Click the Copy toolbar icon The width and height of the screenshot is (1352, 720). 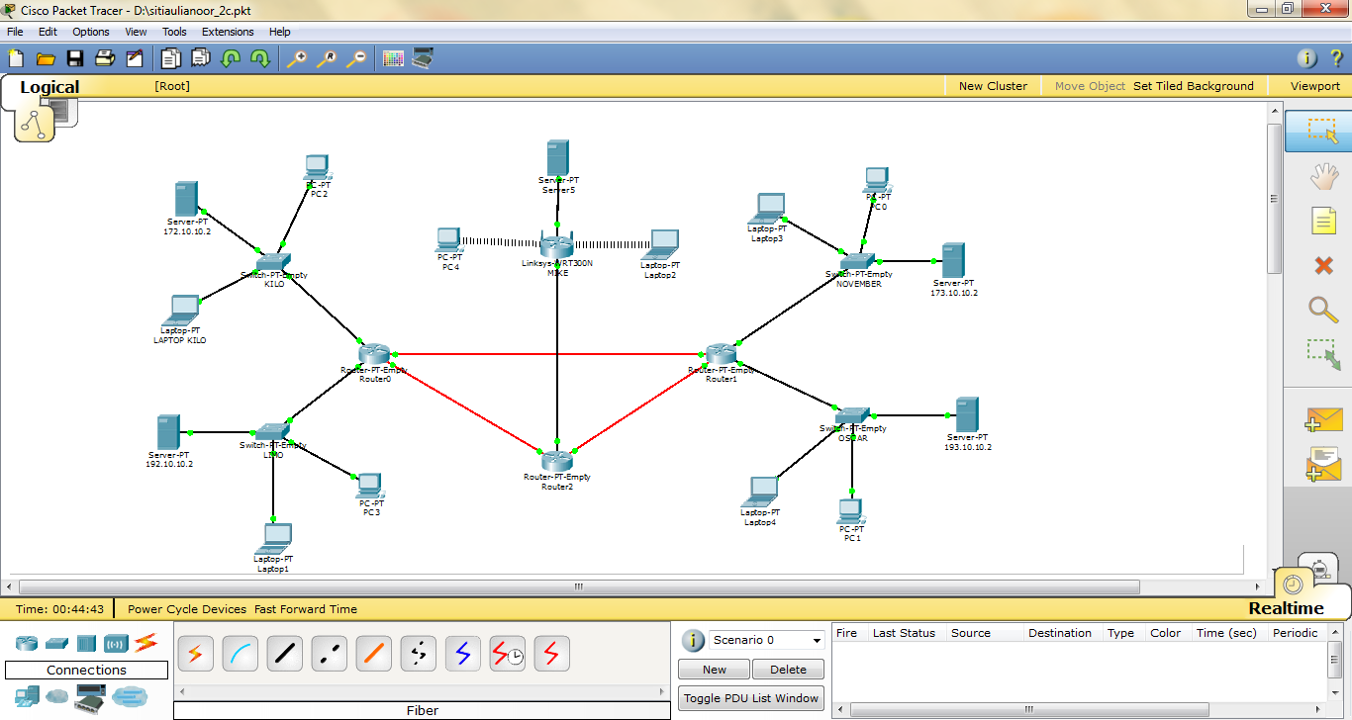click(x=171, y=58)
